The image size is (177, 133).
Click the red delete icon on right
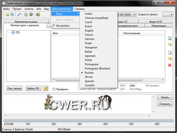click(170, 65)
